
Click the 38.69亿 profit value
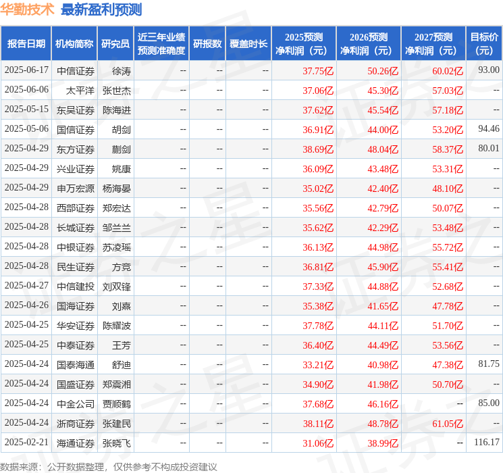pos(318,149)
